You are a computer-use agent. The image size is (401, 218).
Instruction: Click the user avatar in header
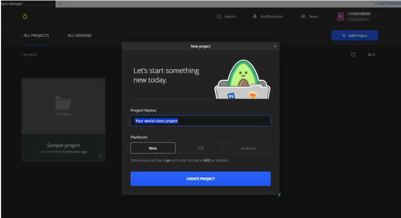pyautogui.click(x=340, y=16)
